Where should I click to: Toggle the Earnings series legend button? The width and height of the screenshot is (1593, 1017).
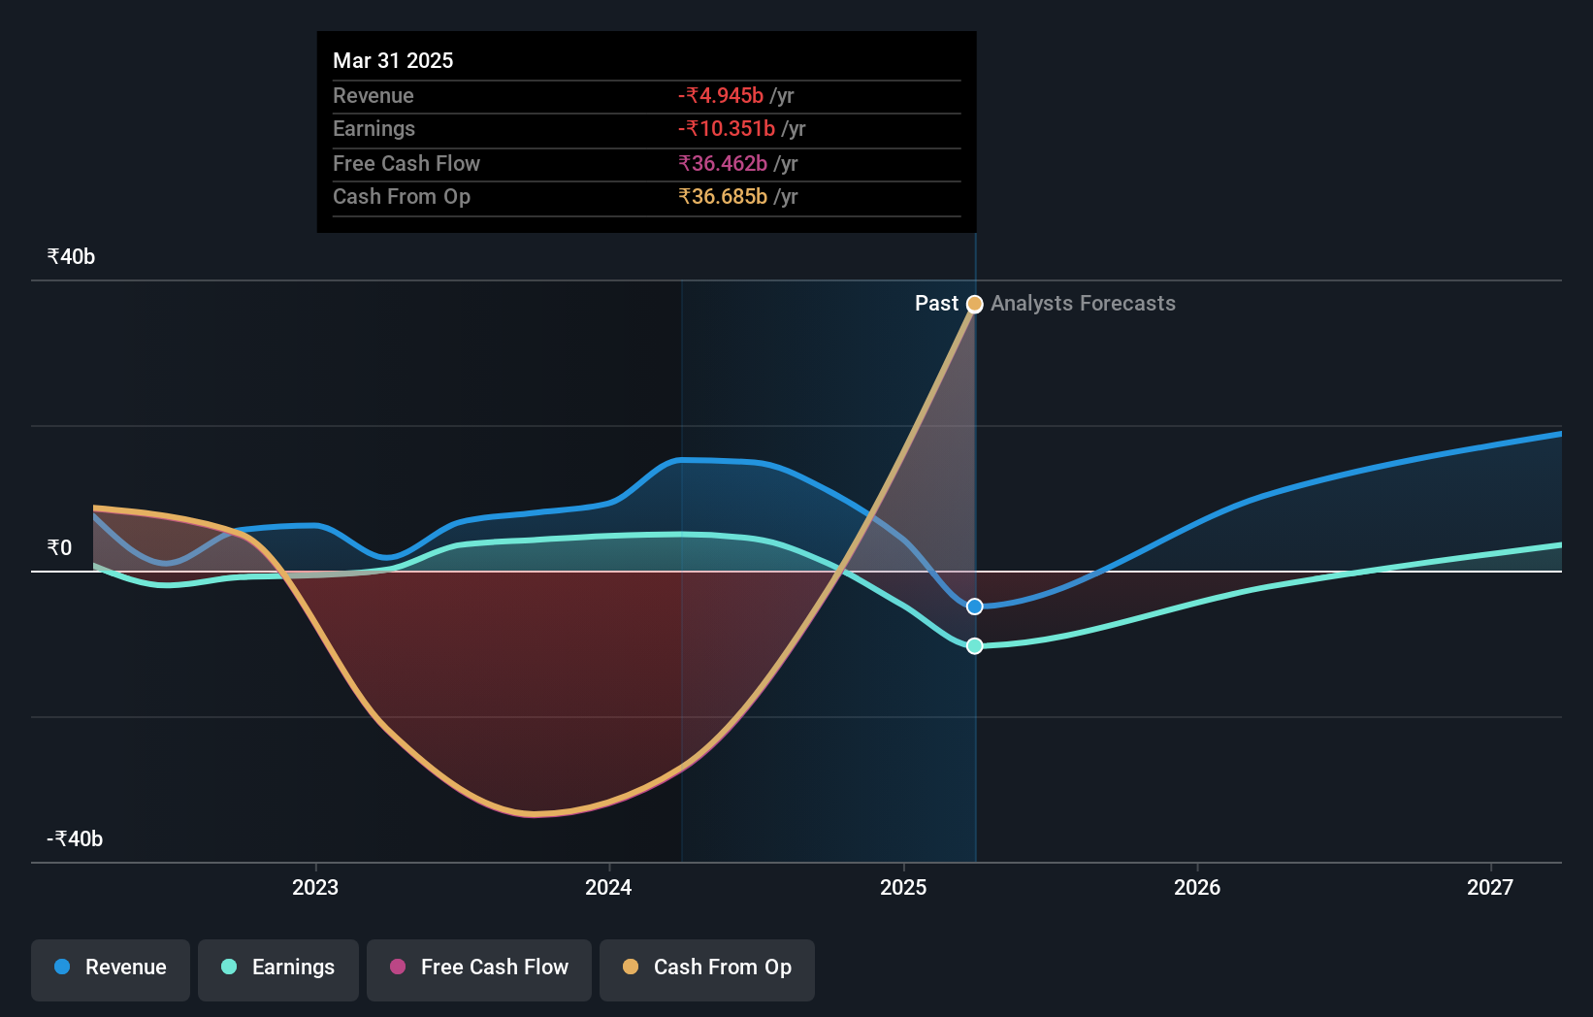[278, 969]
